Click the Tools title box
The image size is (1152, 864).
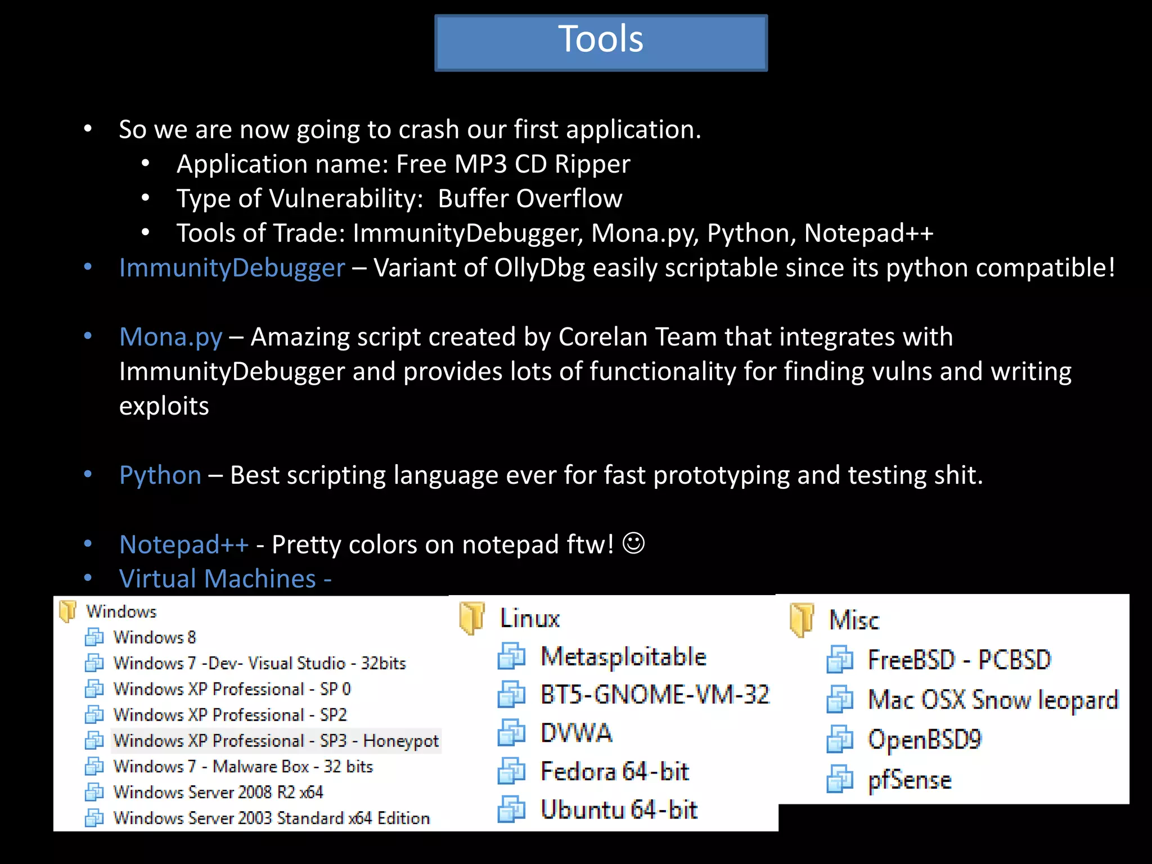coord(601,43)
